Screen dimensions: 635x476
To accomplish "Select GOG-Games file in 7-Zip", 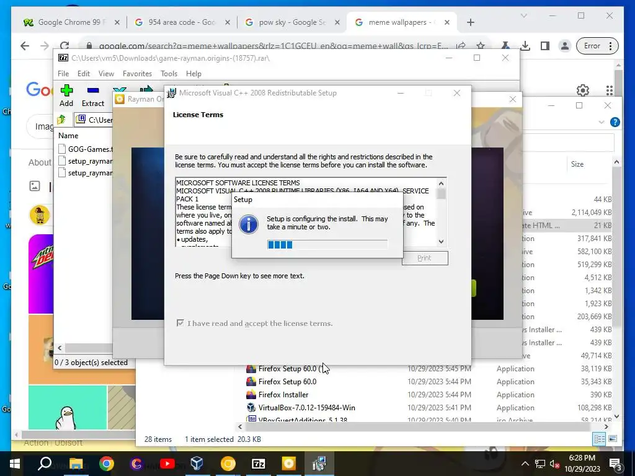I will pos(84,149).
